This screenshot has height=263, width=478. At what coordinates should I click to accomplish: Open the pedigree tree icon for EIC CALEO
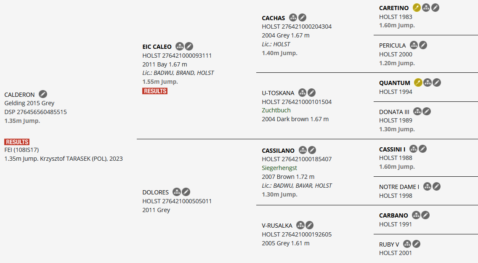(x=180, y=46)
